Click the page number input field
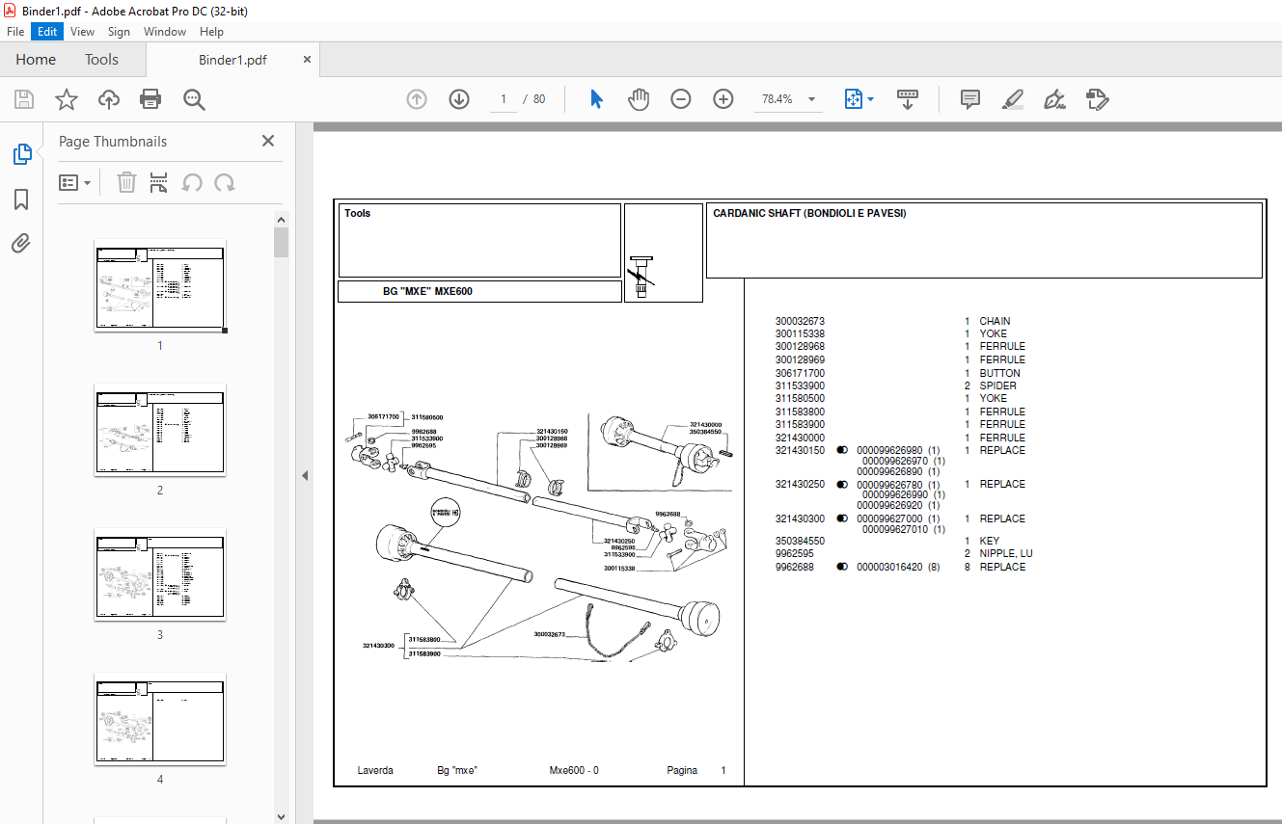 (504, 99)
